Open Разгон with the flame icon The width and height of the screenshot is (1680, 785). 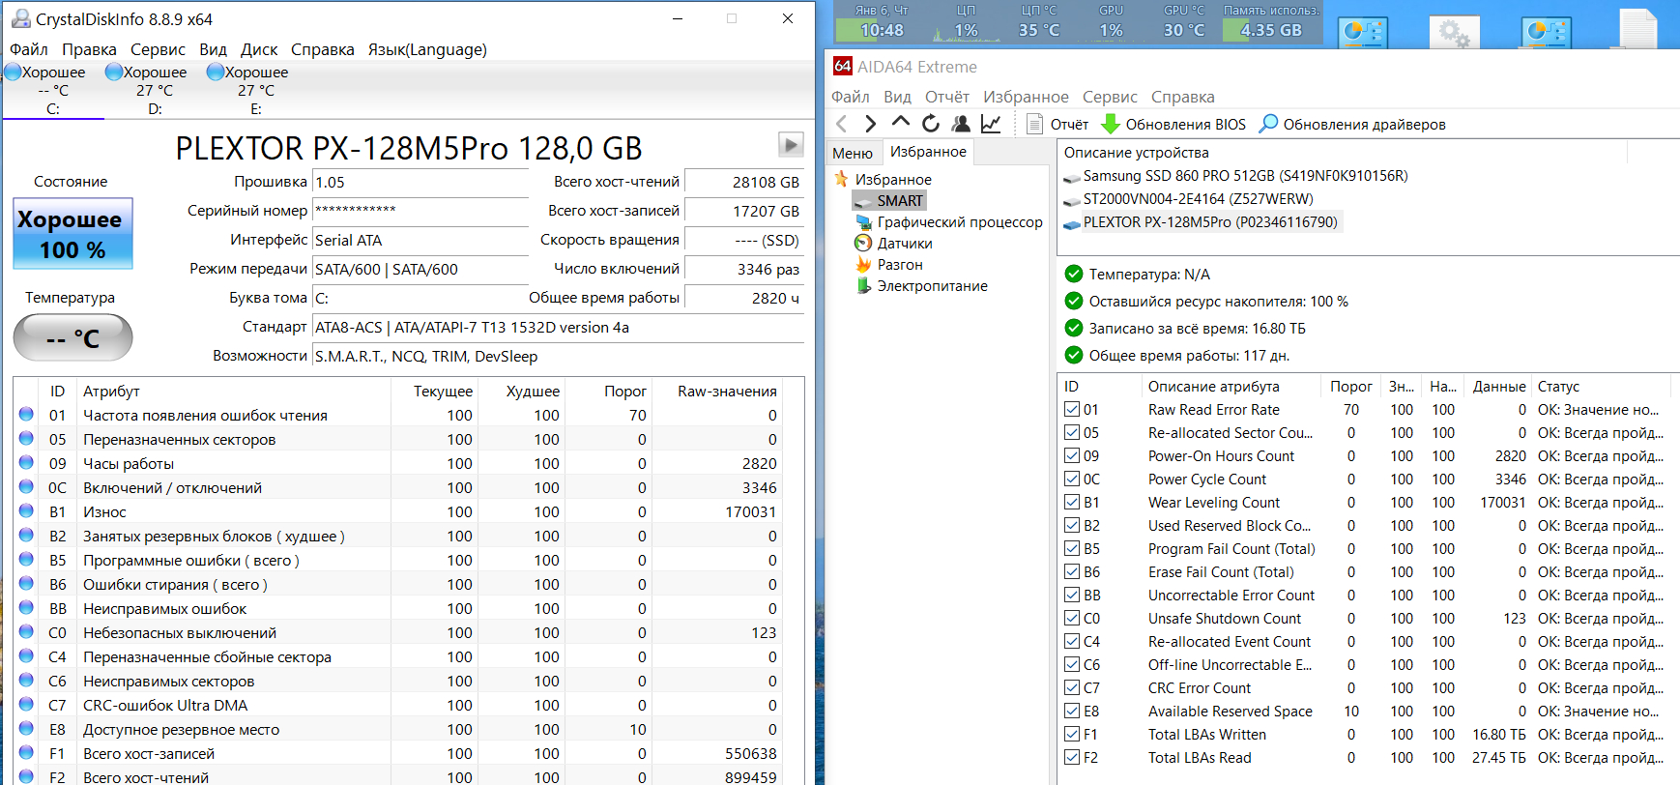889,265
